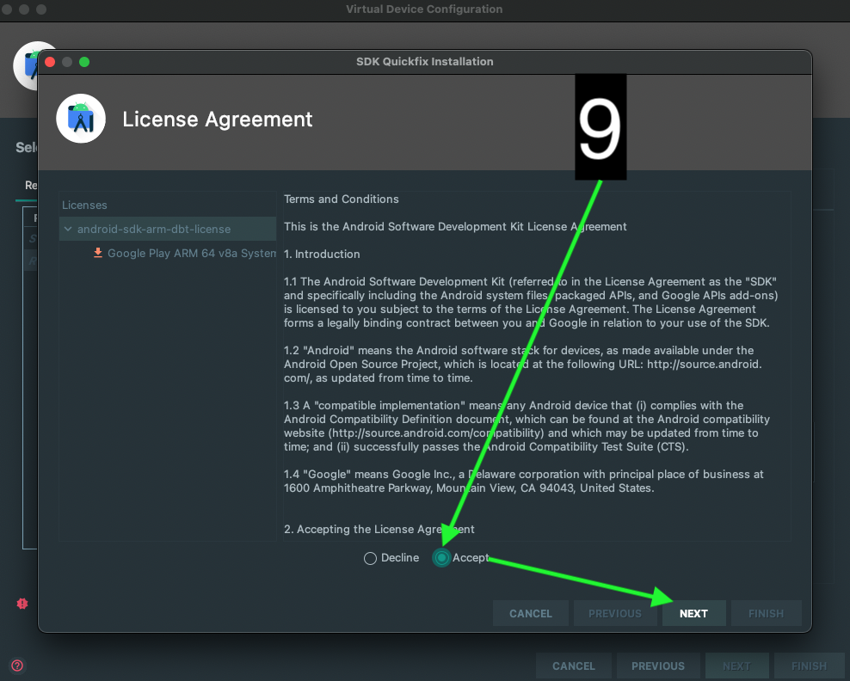Collapse the android-sdk-arm-dbt-license chevron
This screenshot has height=681, width=850.
pyautogui.click(x=68, y=230)
